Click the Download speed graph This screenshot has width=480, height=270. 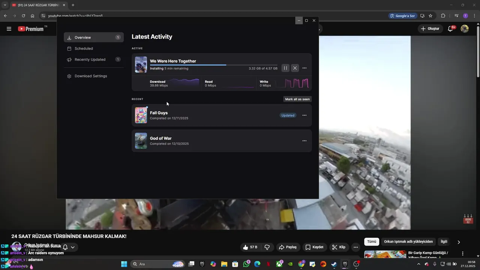(184, 83)
